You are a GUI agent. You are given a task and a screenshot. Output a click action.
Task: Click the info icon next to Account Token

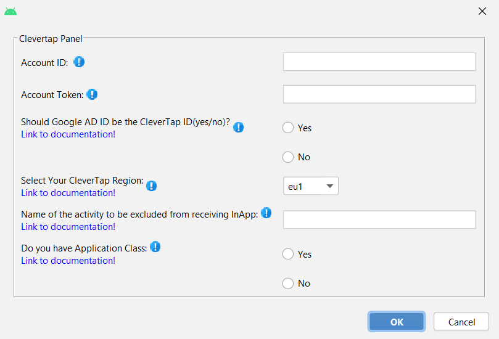tap(92, 94)
